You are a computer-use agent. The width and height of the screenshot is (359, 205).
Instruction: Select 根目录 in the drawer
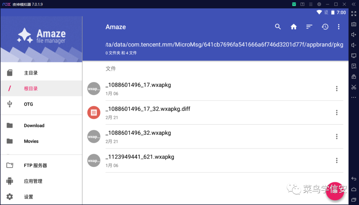coord(41,89)
